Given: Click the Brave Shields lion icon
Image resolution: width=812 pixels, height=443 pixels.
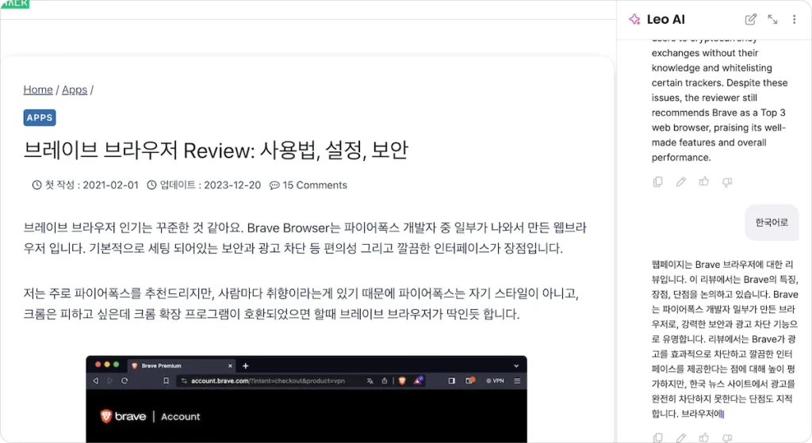Looking at the screenshot, I should pos(402,381).
